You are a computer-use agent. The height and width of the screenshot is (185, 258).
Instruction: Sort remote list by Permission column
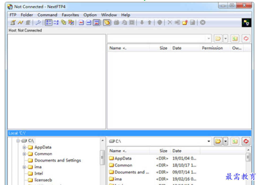[x=215, y=48]
